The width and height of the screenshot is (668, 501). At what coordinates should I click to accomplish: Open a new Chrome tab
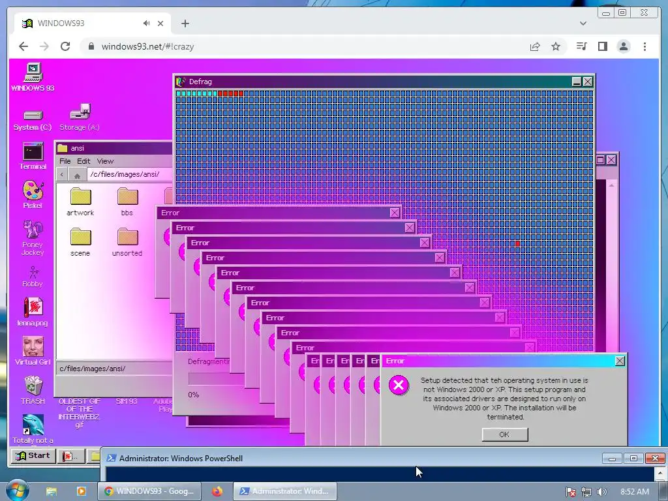[185, 23]
